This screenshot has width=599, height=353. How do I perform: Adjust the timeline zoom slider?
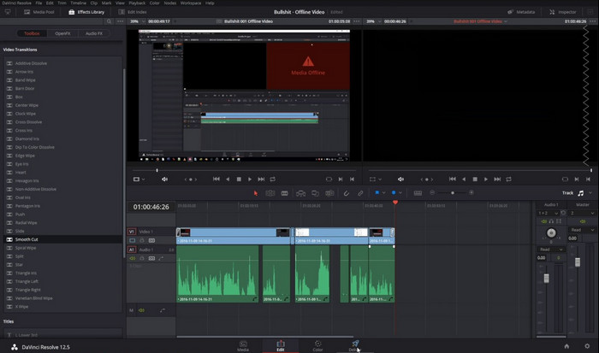(x=453, y=192)
